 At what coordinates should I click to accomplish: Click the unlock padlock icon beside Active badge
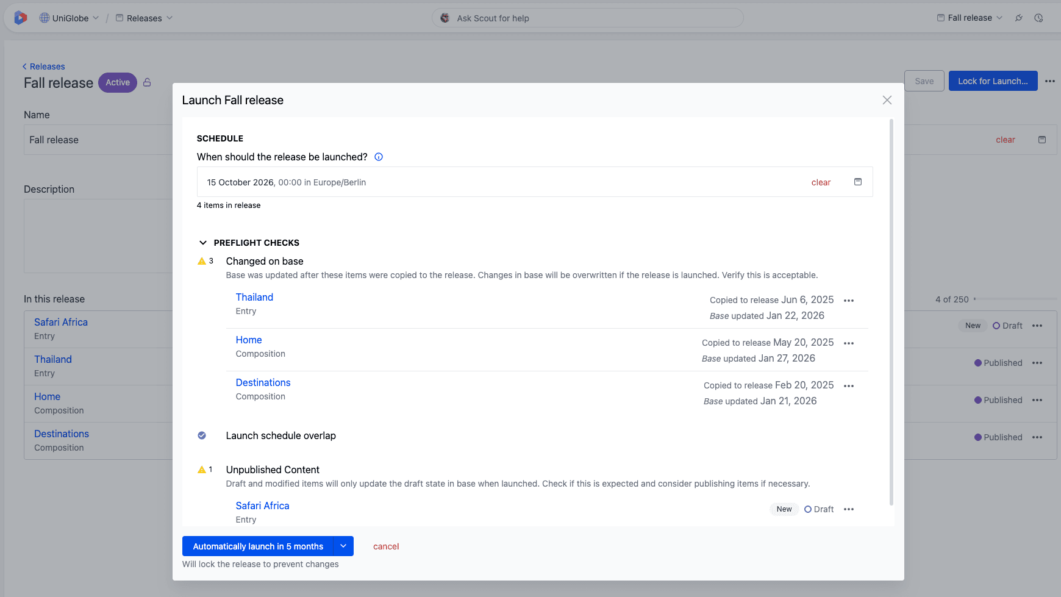point(147,82)
